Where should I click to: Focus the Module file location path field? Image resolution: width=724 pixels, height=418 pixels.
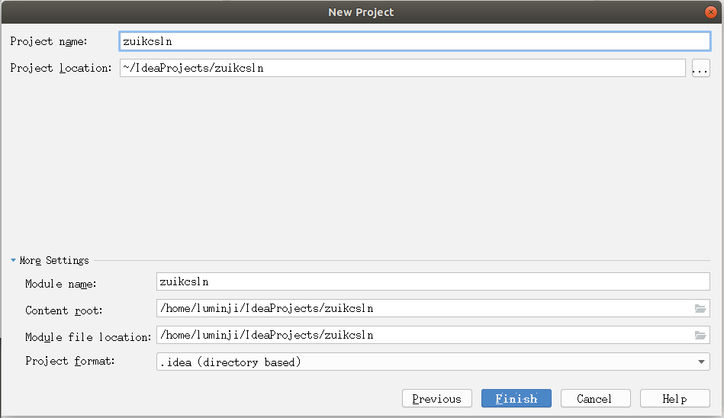coord(423,336)
